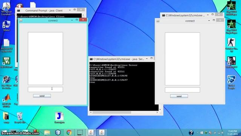Click down scroll arrow in Server cmd window
This screenshot has width=241, height=136.
click(160, 109)
